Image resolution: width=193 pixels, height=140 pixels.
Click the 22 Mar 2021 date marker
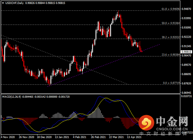[116, 137]
